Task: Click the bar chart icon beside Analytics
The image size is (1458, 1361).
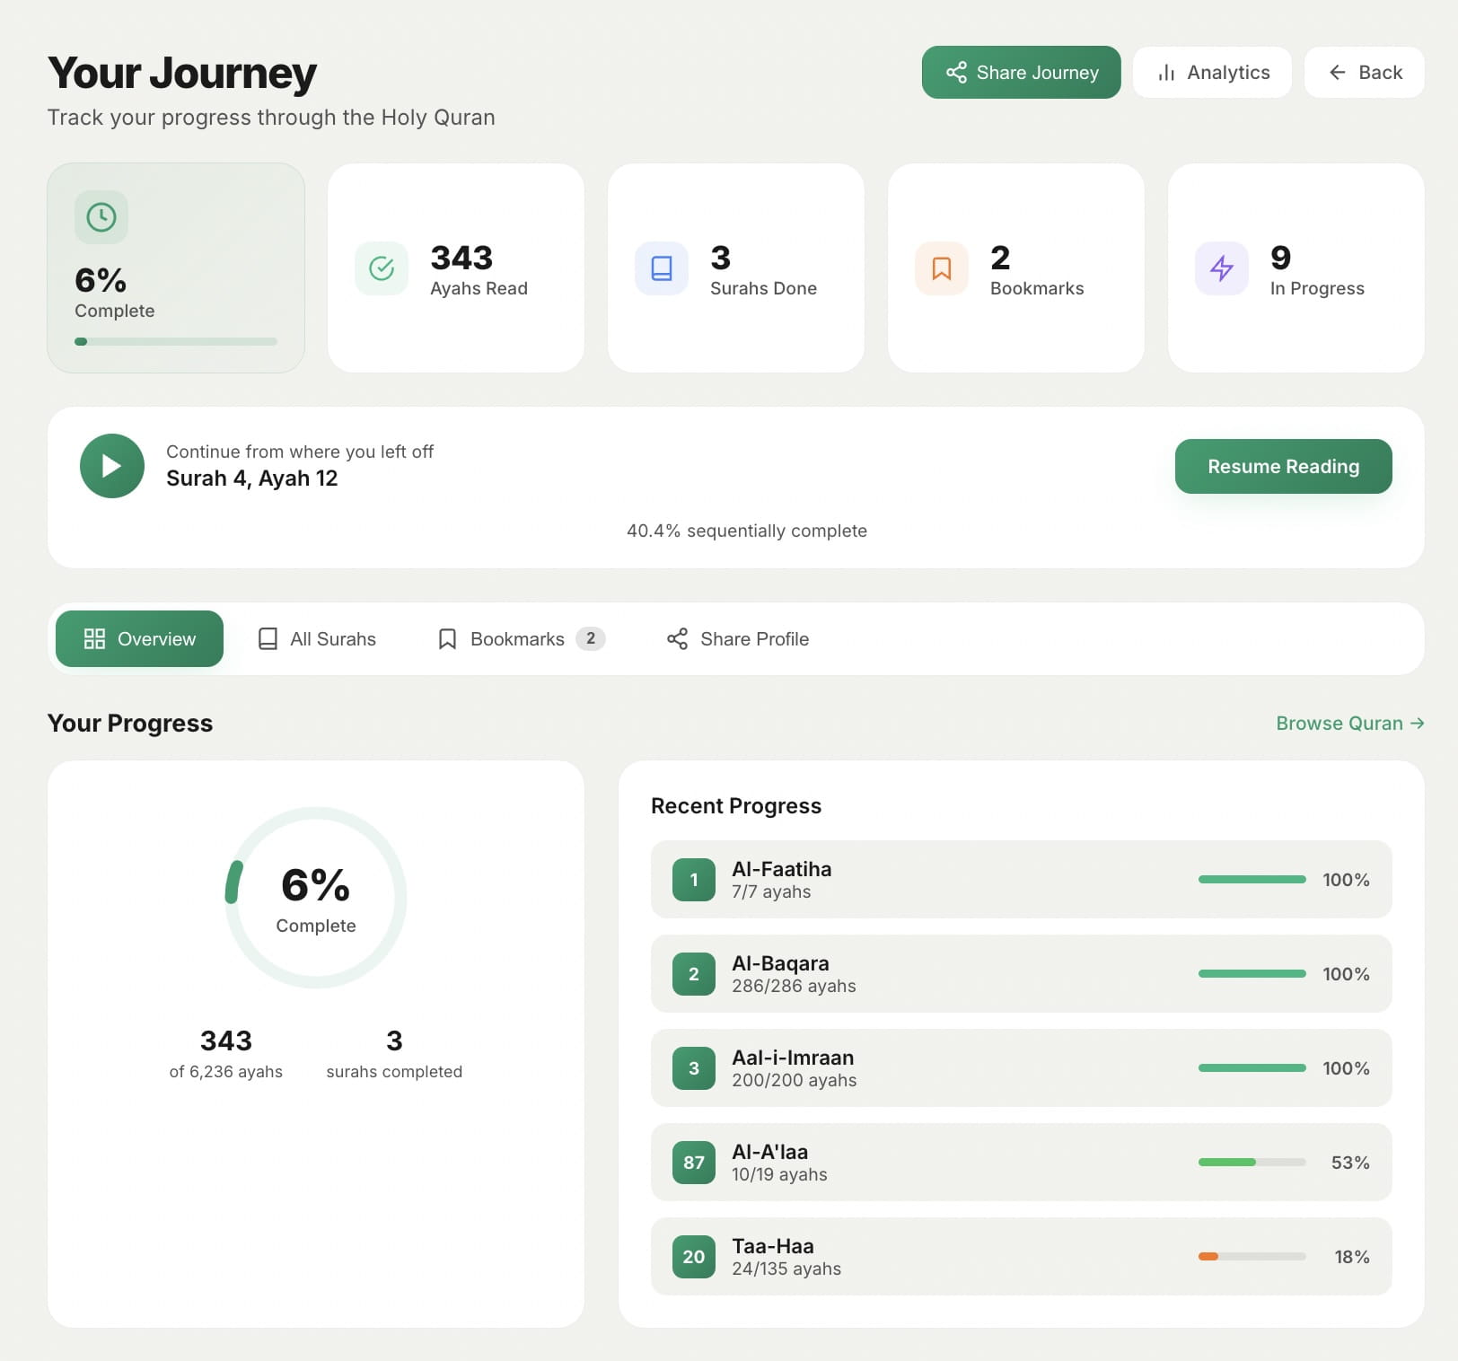Action: (x=1166, y=73)
